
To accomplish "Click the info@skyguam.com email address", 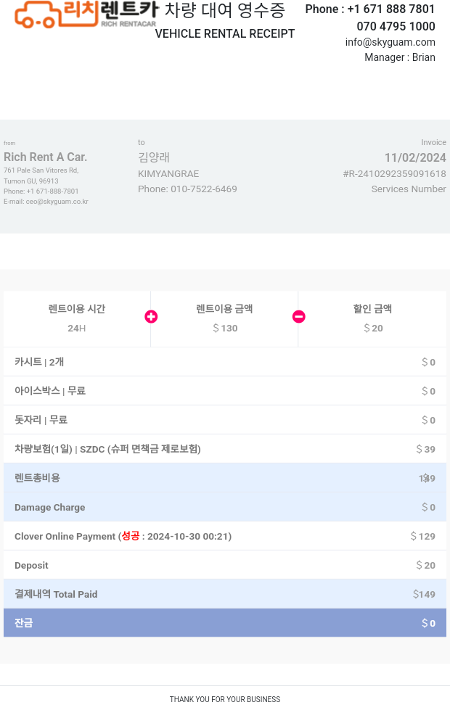I will point(390,42).
